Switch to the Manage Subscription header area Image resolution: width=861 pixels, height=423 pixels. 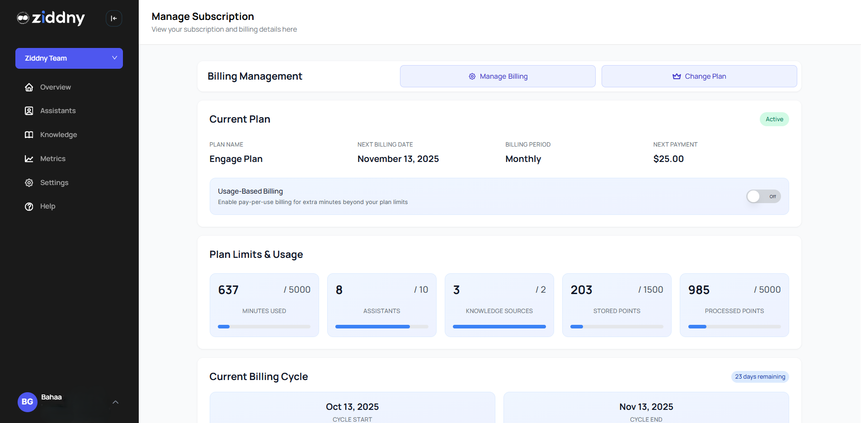click(x=202, y=16)
